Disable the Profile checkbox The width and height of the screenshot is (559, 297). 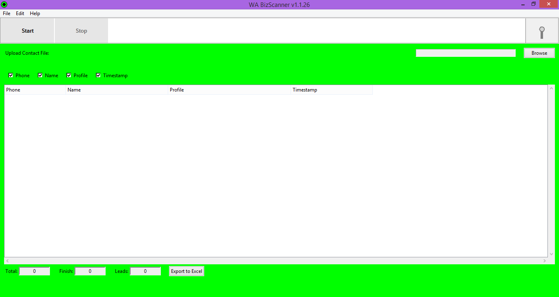point(69,76)
